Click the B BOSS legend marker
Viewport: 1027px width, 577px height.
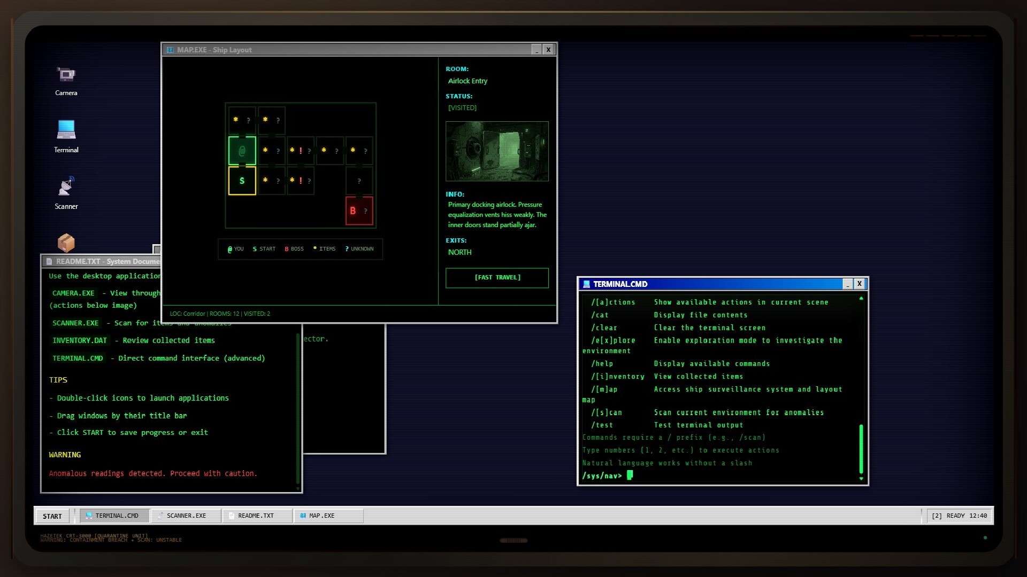click(x=294, y=248)
